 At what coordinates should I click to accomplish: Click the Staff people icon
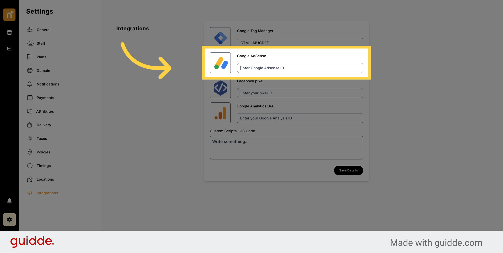pyautogui.click(x=30, y=43)
